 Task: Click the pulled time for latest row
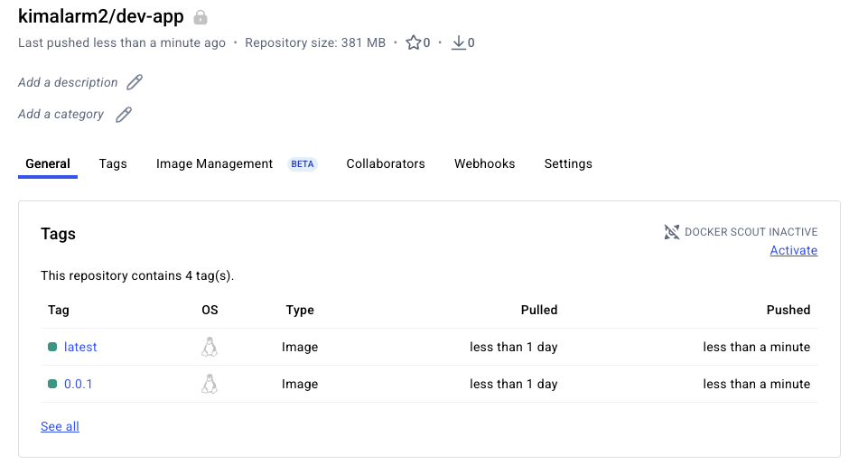(514, 347)
